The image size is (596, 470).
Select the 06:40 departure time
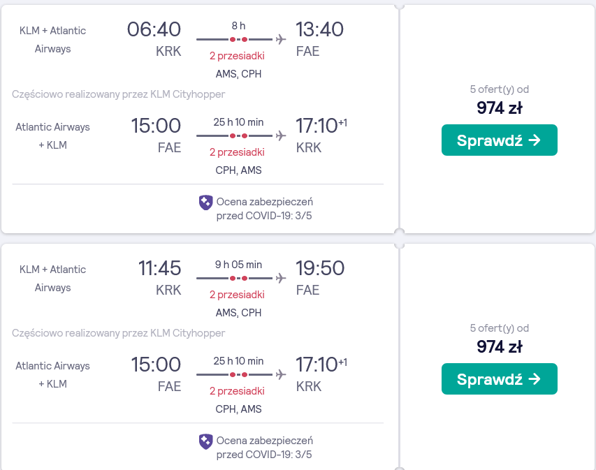pyautogui.click(x=154, y=29)
